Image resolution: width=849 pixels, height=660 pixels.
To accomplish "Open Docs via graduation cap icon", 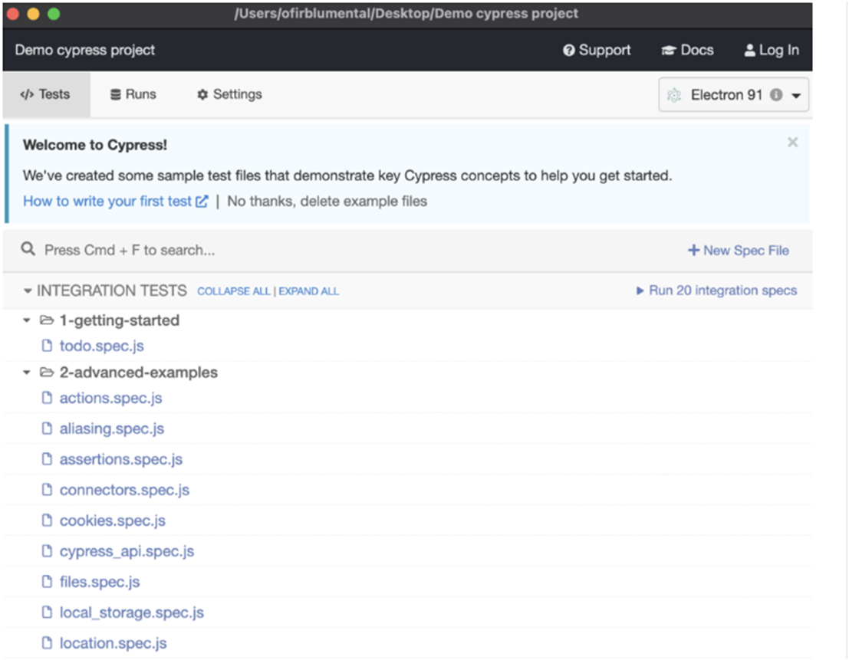I will coord(668,51).
